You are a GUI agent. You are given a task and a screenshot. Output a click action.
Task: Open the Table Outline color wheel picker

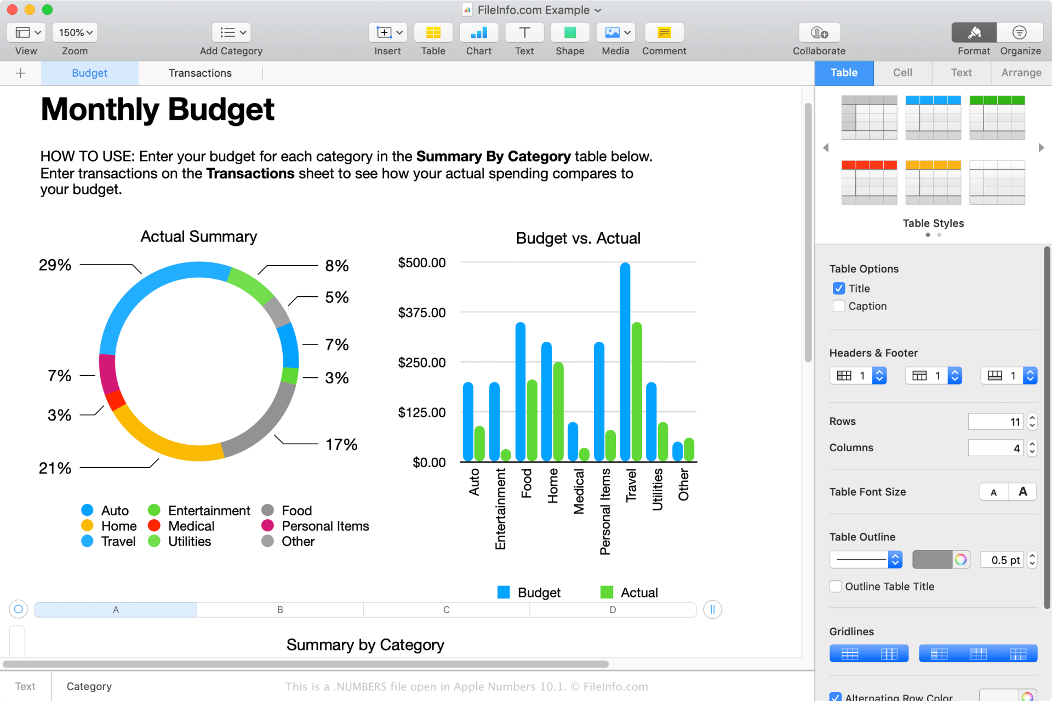pyautogui.click(x=960, y=560)
